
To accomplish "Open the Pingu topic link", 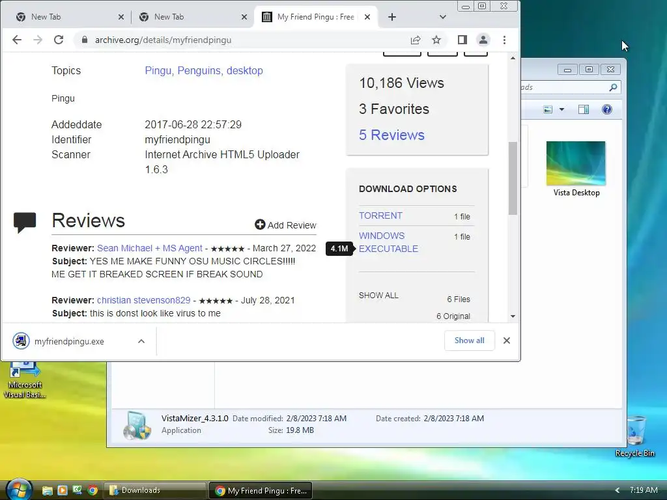I will point(158,70).
